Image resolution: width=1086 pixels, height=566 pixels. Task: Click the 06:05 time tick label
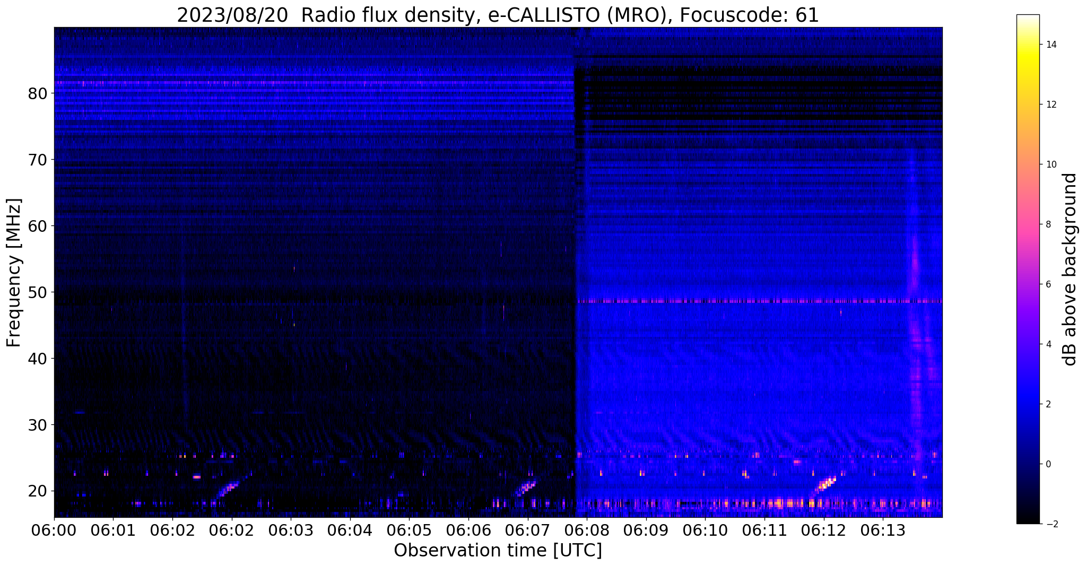click(x=409, y=530)
